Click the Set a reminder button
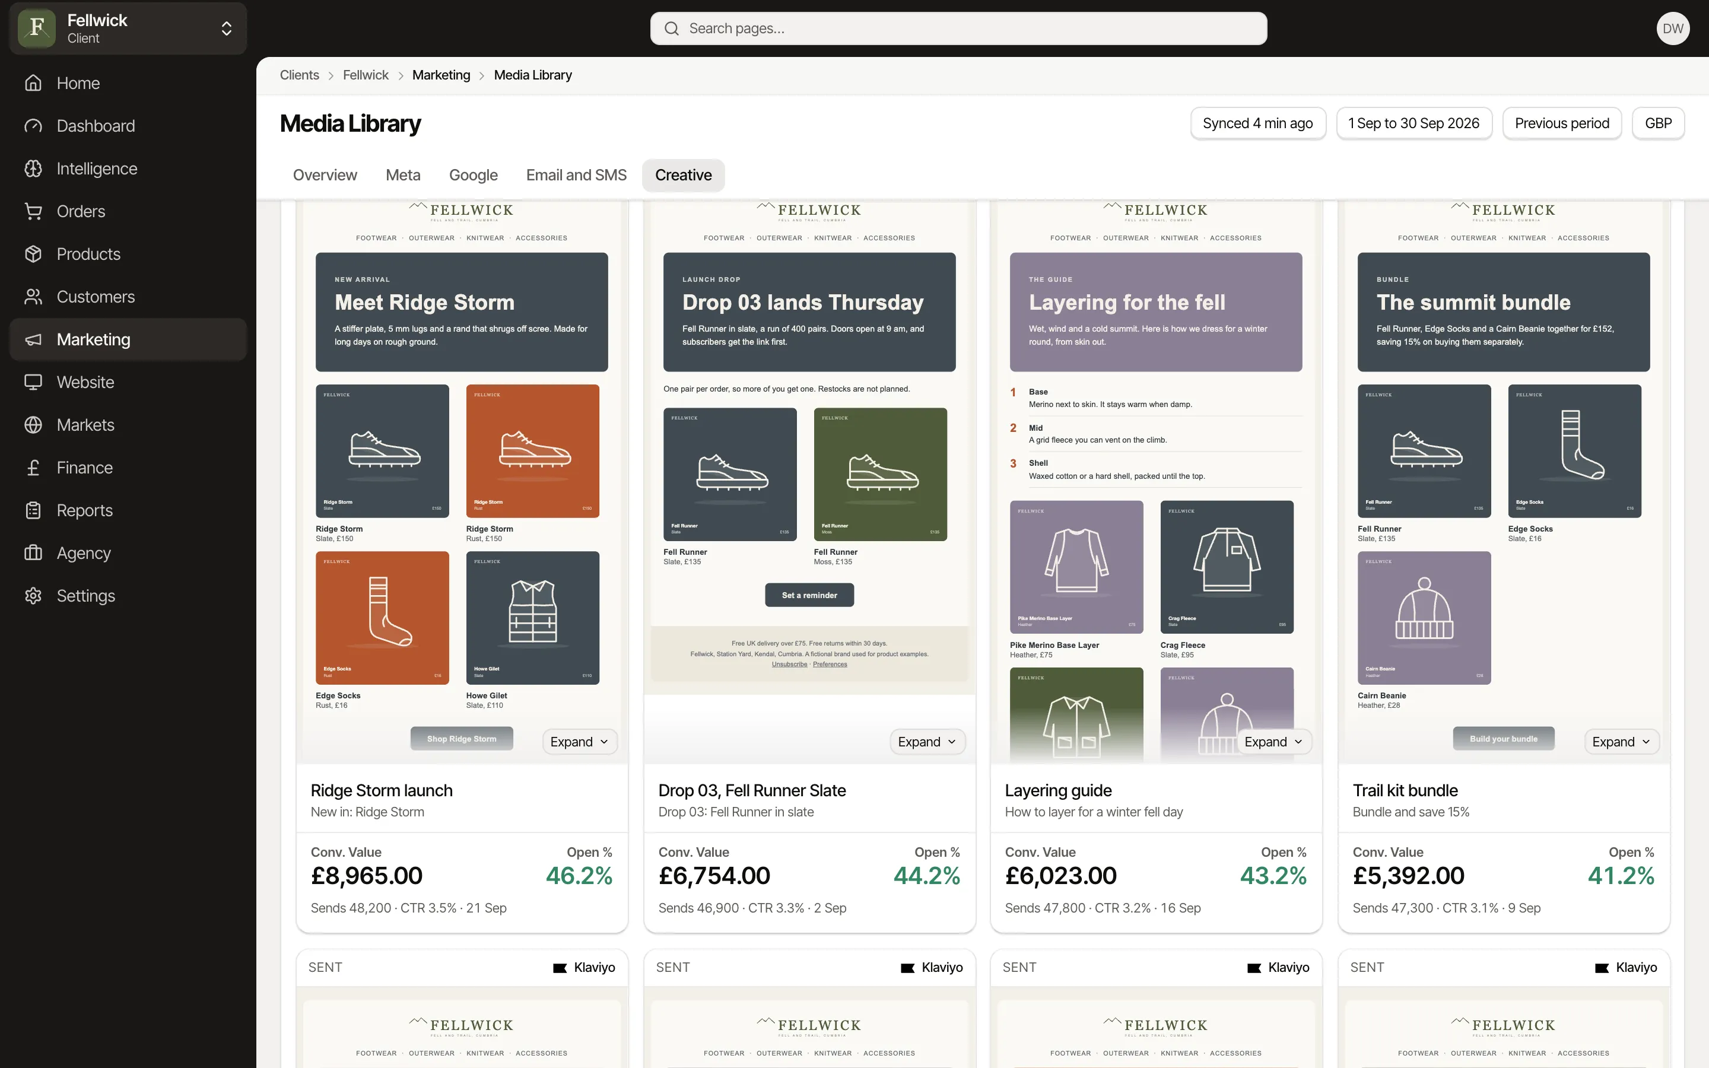This screenshot has height=1068, width=1709. tap(809, 596)
